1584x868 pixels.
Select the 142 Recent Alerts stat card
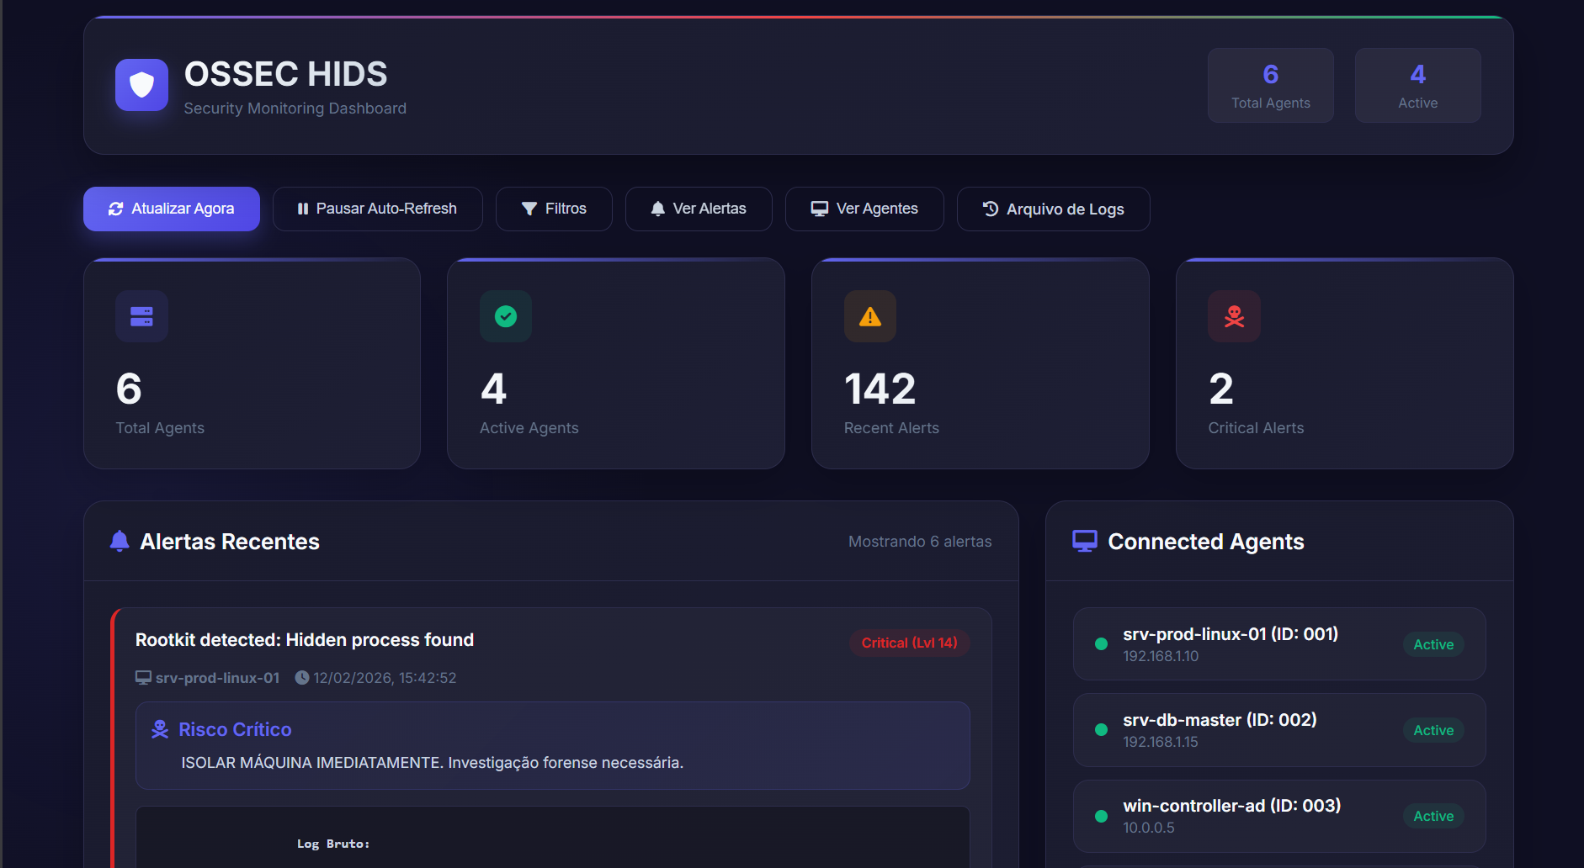pyautogui.click(x=981, y=363)
